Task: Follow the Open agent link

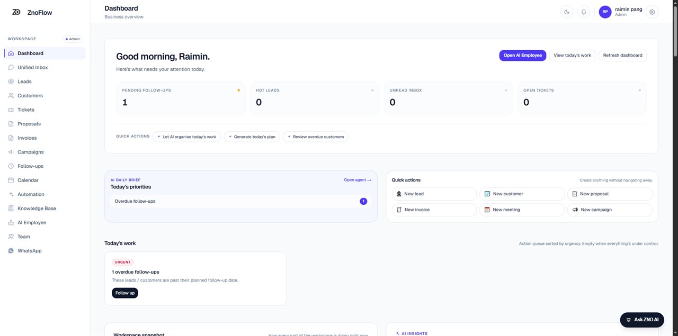Action: click(x=358, y=180)
